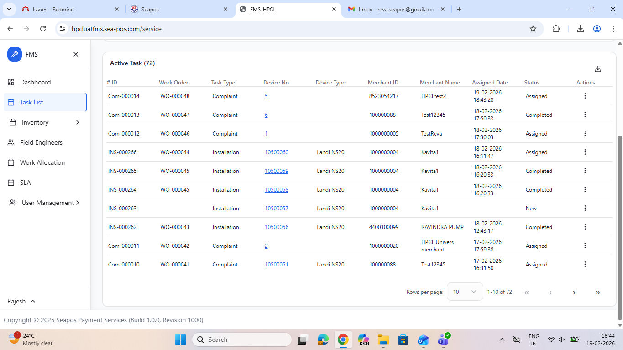Viewport: 623px width, 350px height.
Task: Click the FMS wrench logo icon
Action: pyautogui.click(x=15, y=54)
